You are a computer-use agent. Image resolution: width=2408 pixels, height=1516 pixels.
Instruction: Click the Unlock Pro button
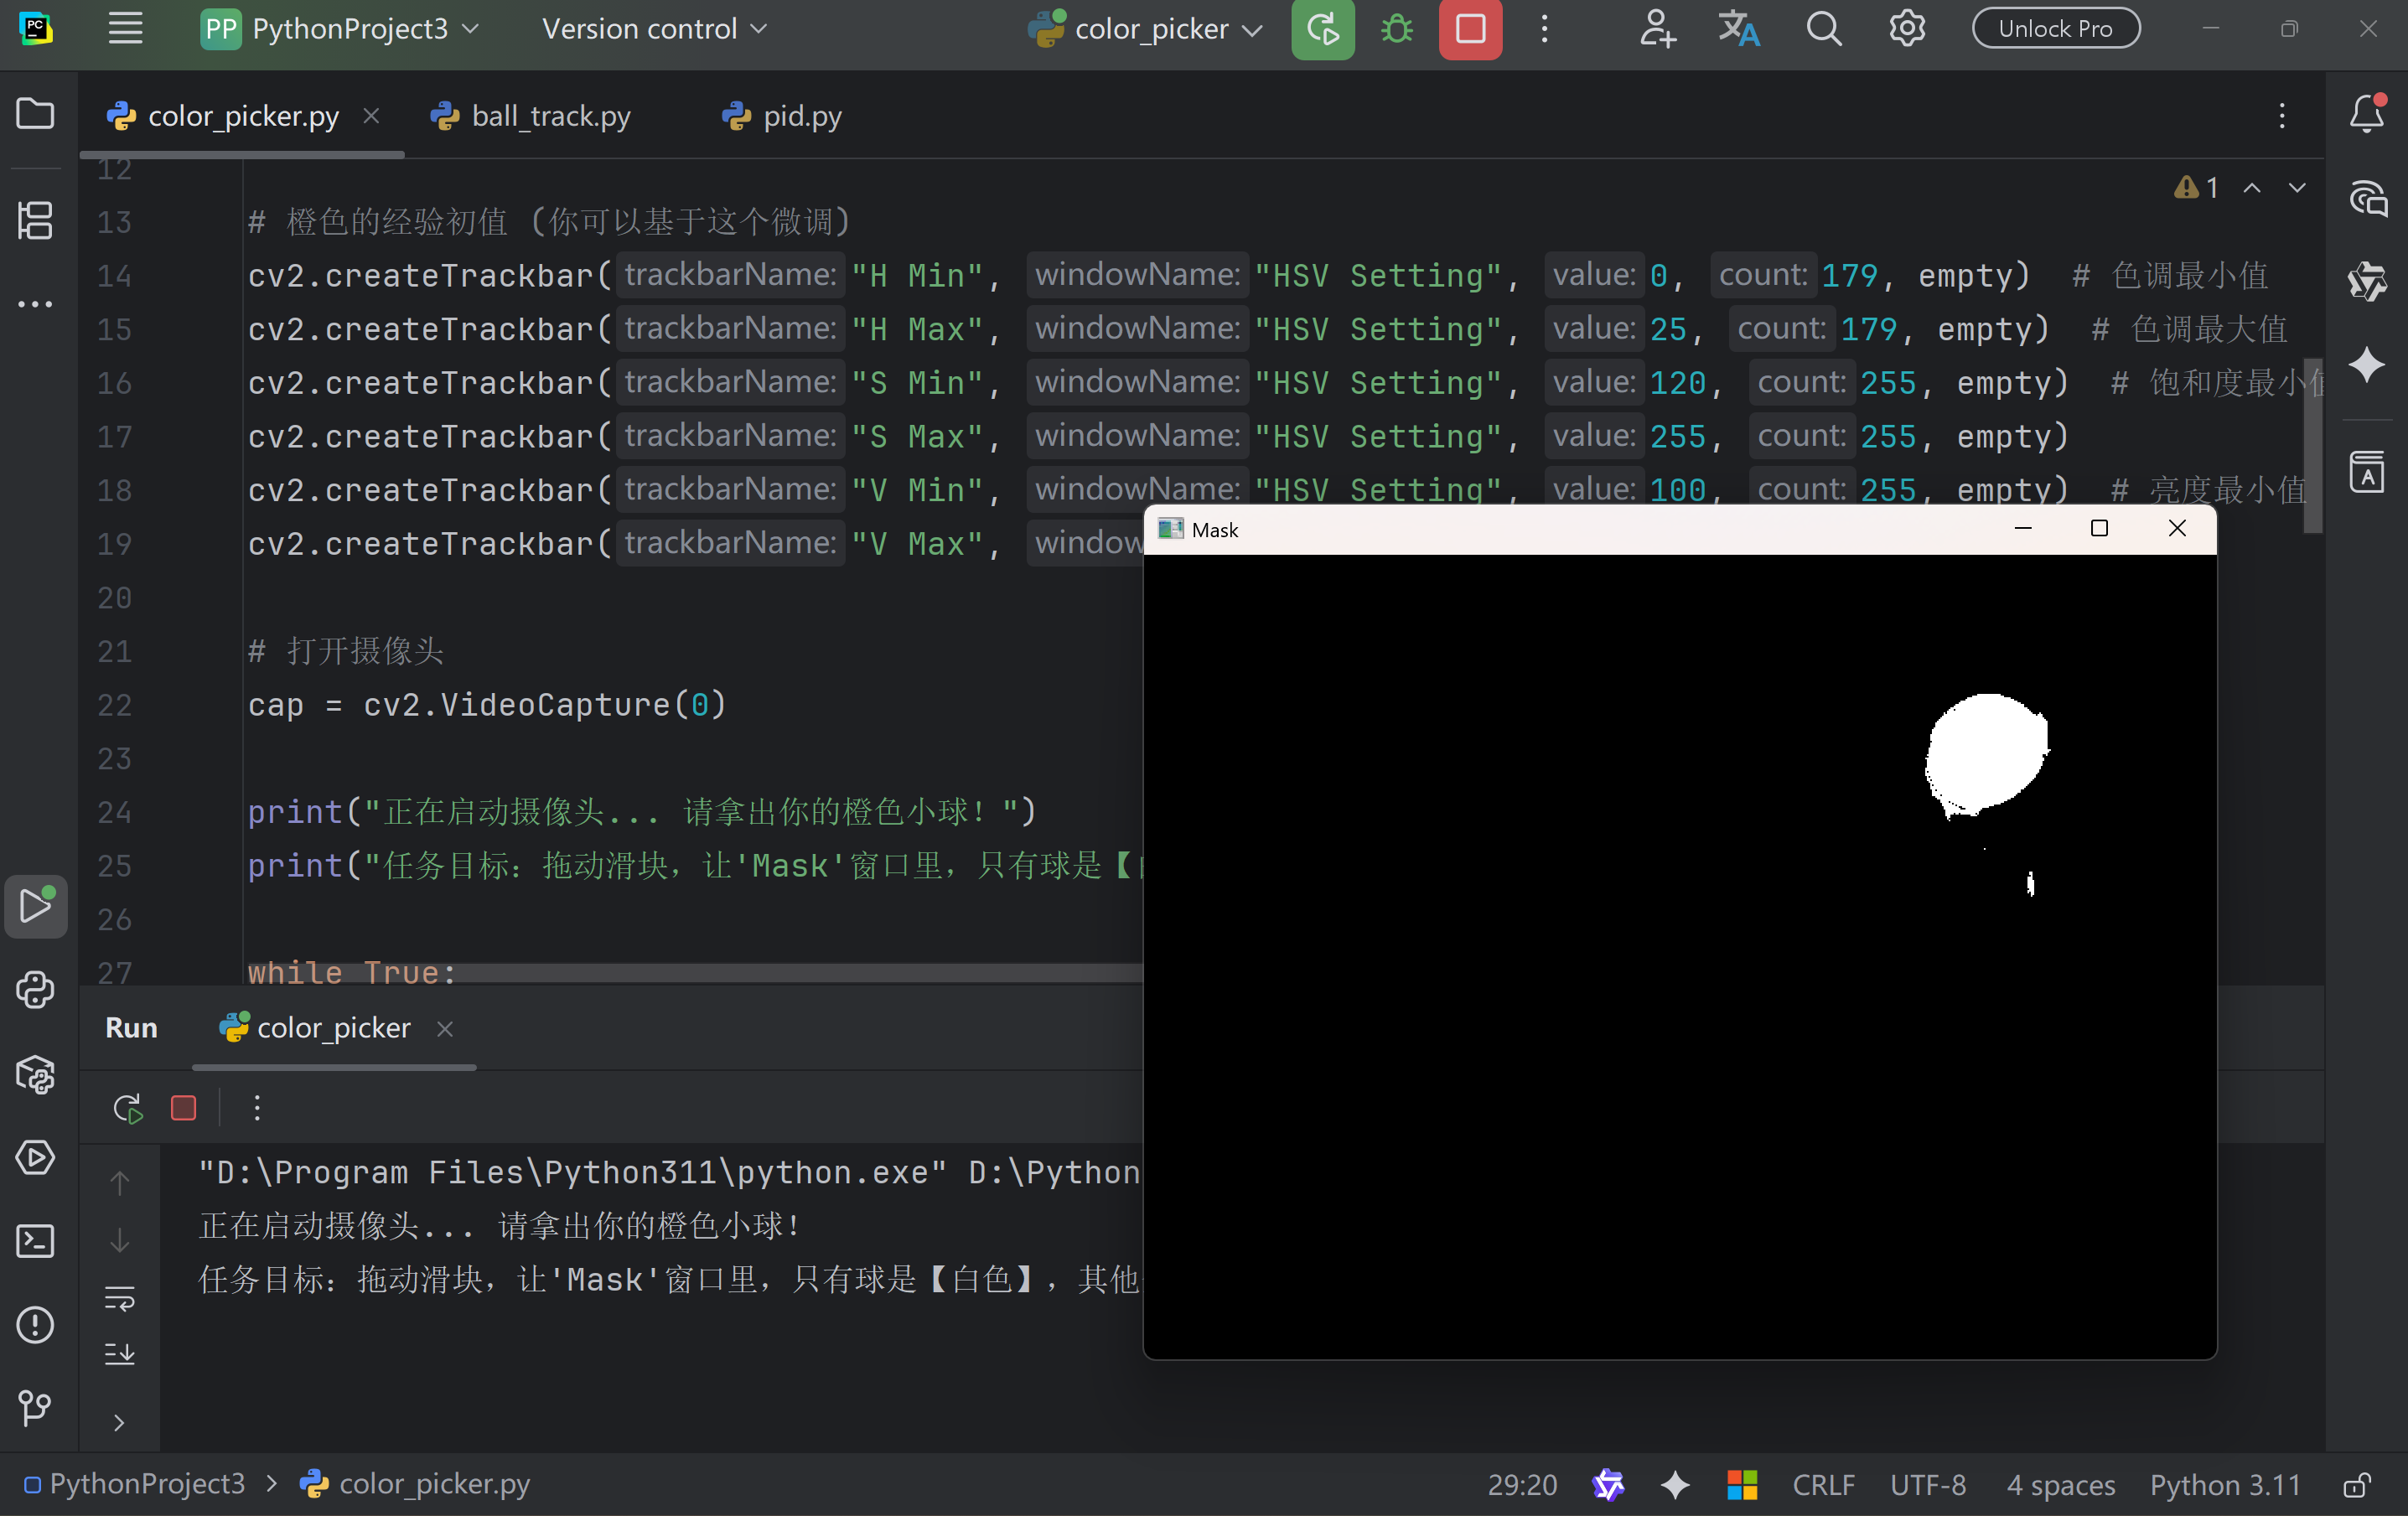[2055, 29]
